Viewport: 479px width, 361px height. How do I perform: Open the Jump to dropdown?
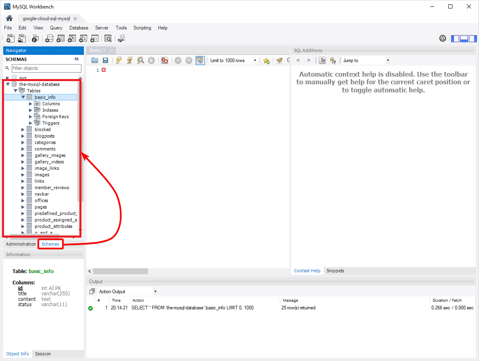[366, 61]
